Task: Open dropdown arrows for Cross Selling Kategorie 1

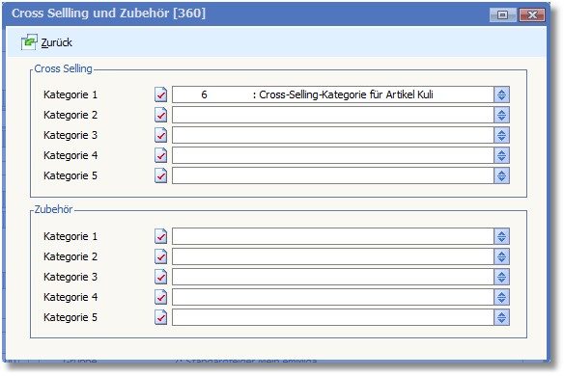Action: [502, 94]
